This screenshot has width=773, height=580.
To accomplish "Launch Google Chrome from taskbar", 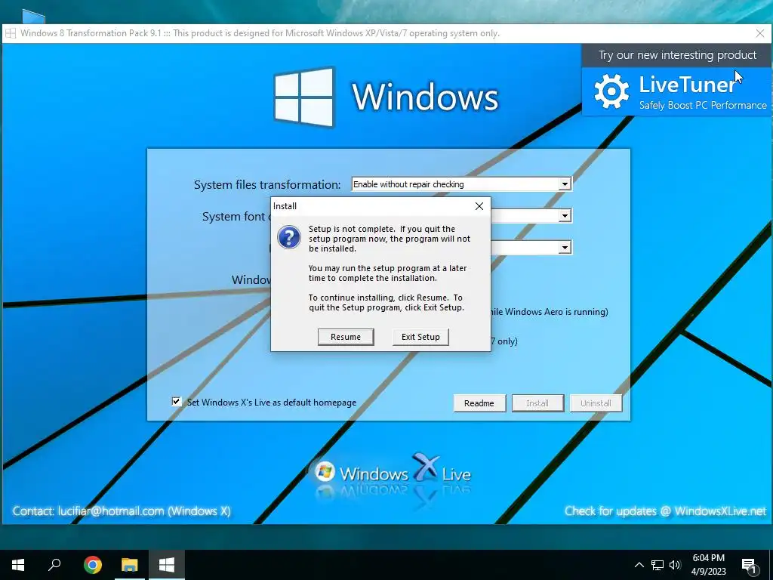I will coord(93,565).
